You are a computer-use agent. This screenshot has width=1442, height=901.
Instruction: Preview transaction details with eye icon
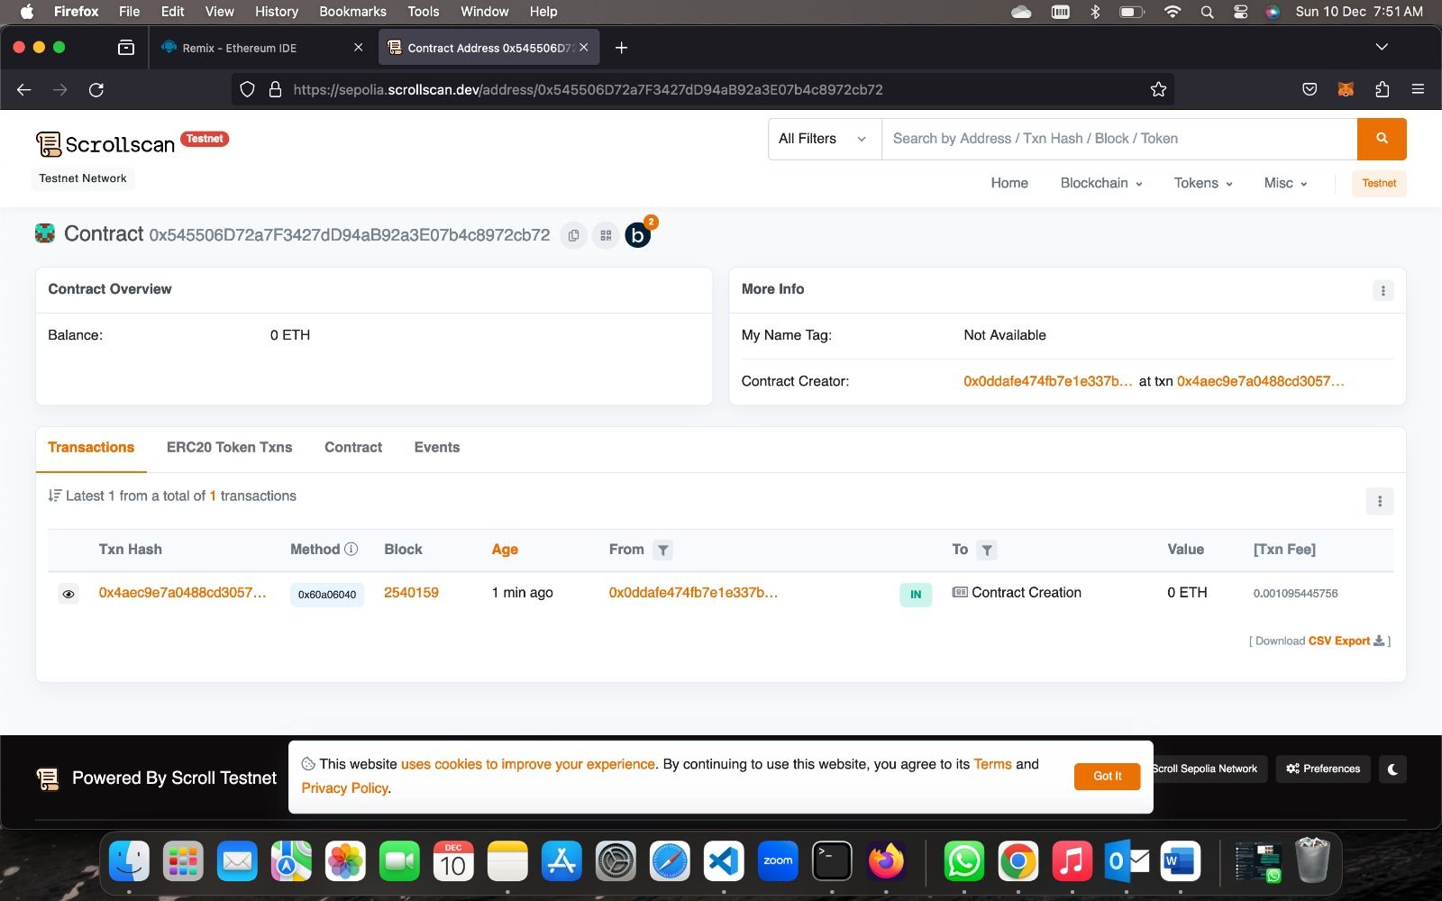coord(68,594)
